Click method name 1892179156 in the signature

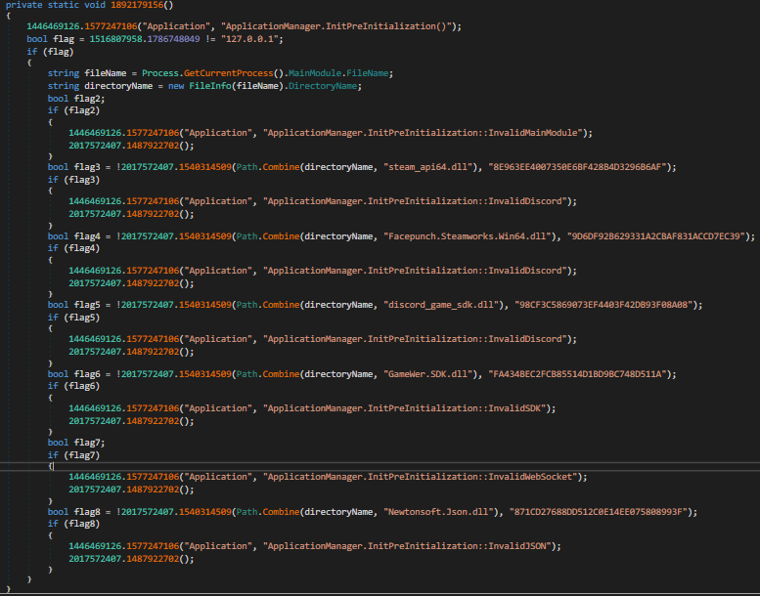pos(139,5)
